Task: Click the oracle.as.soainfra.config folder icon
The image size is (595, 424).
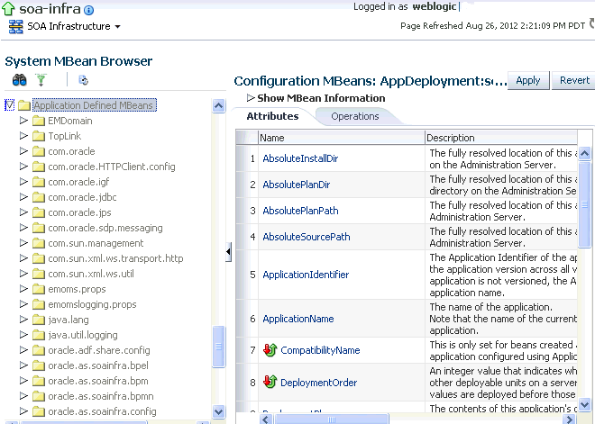Action: (39, 411)
